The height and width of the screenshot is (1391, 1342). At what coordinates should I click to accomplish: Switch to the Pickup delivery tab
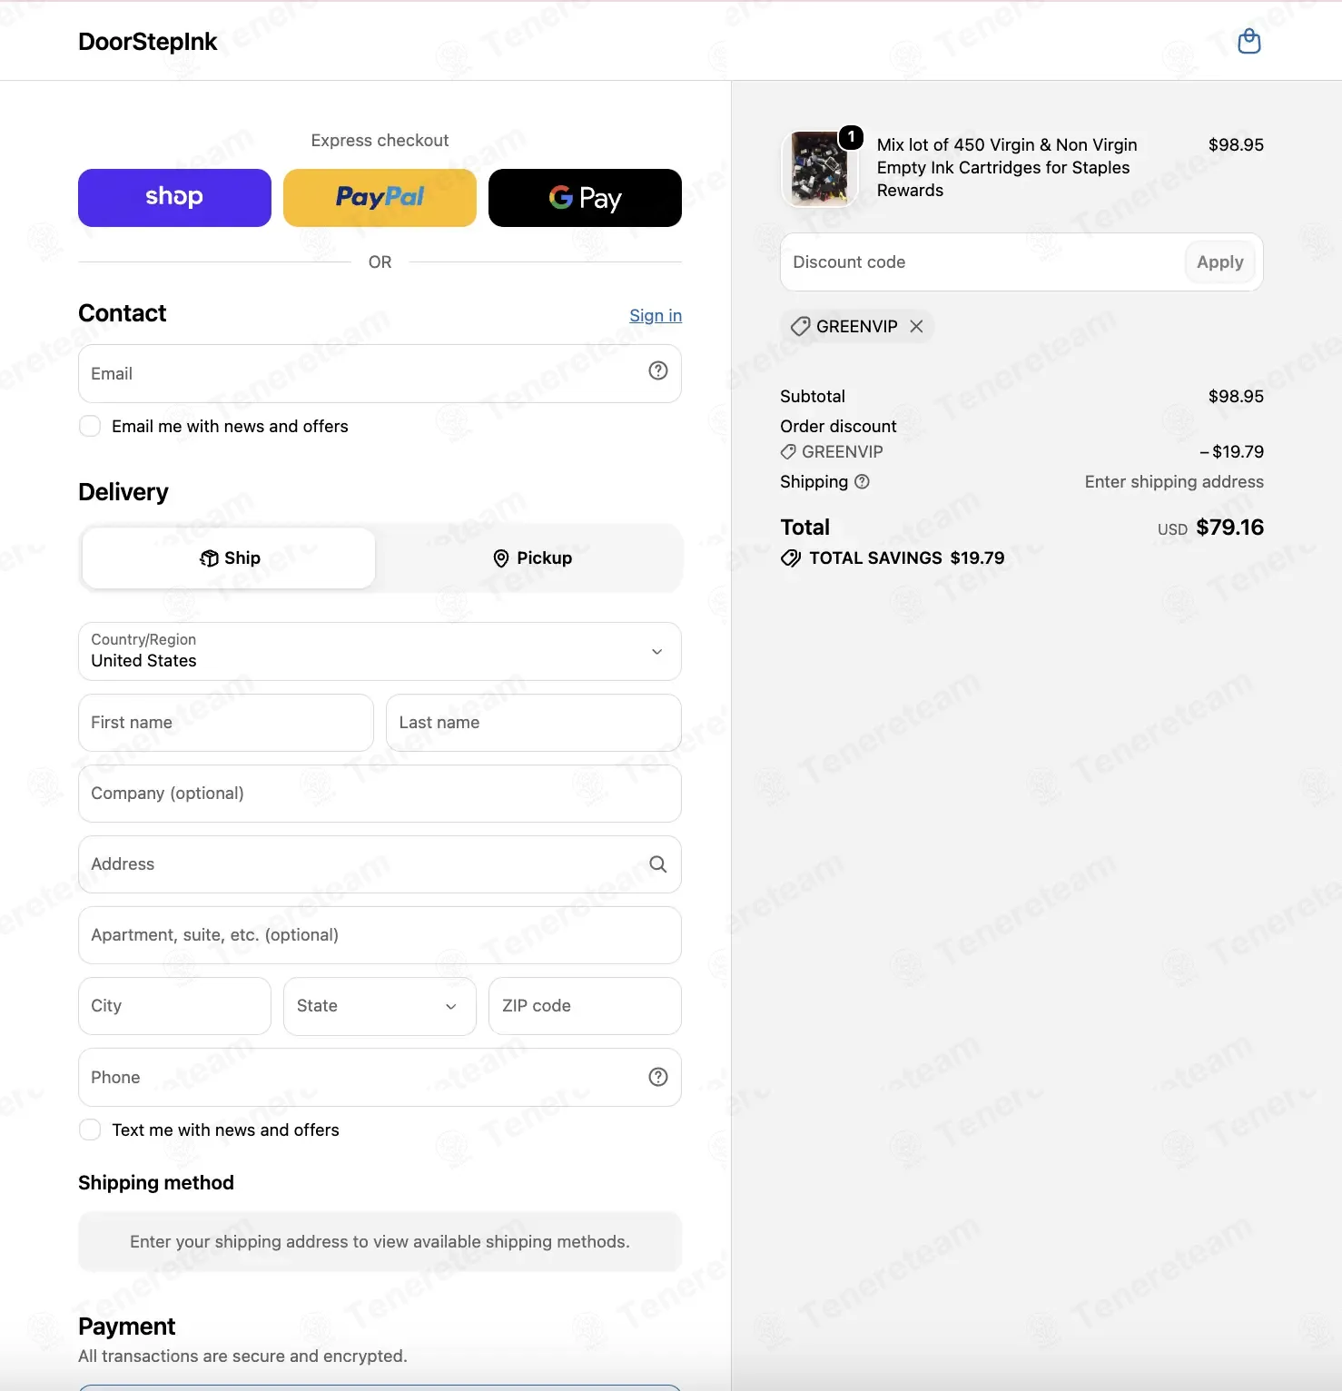(531, 558)
